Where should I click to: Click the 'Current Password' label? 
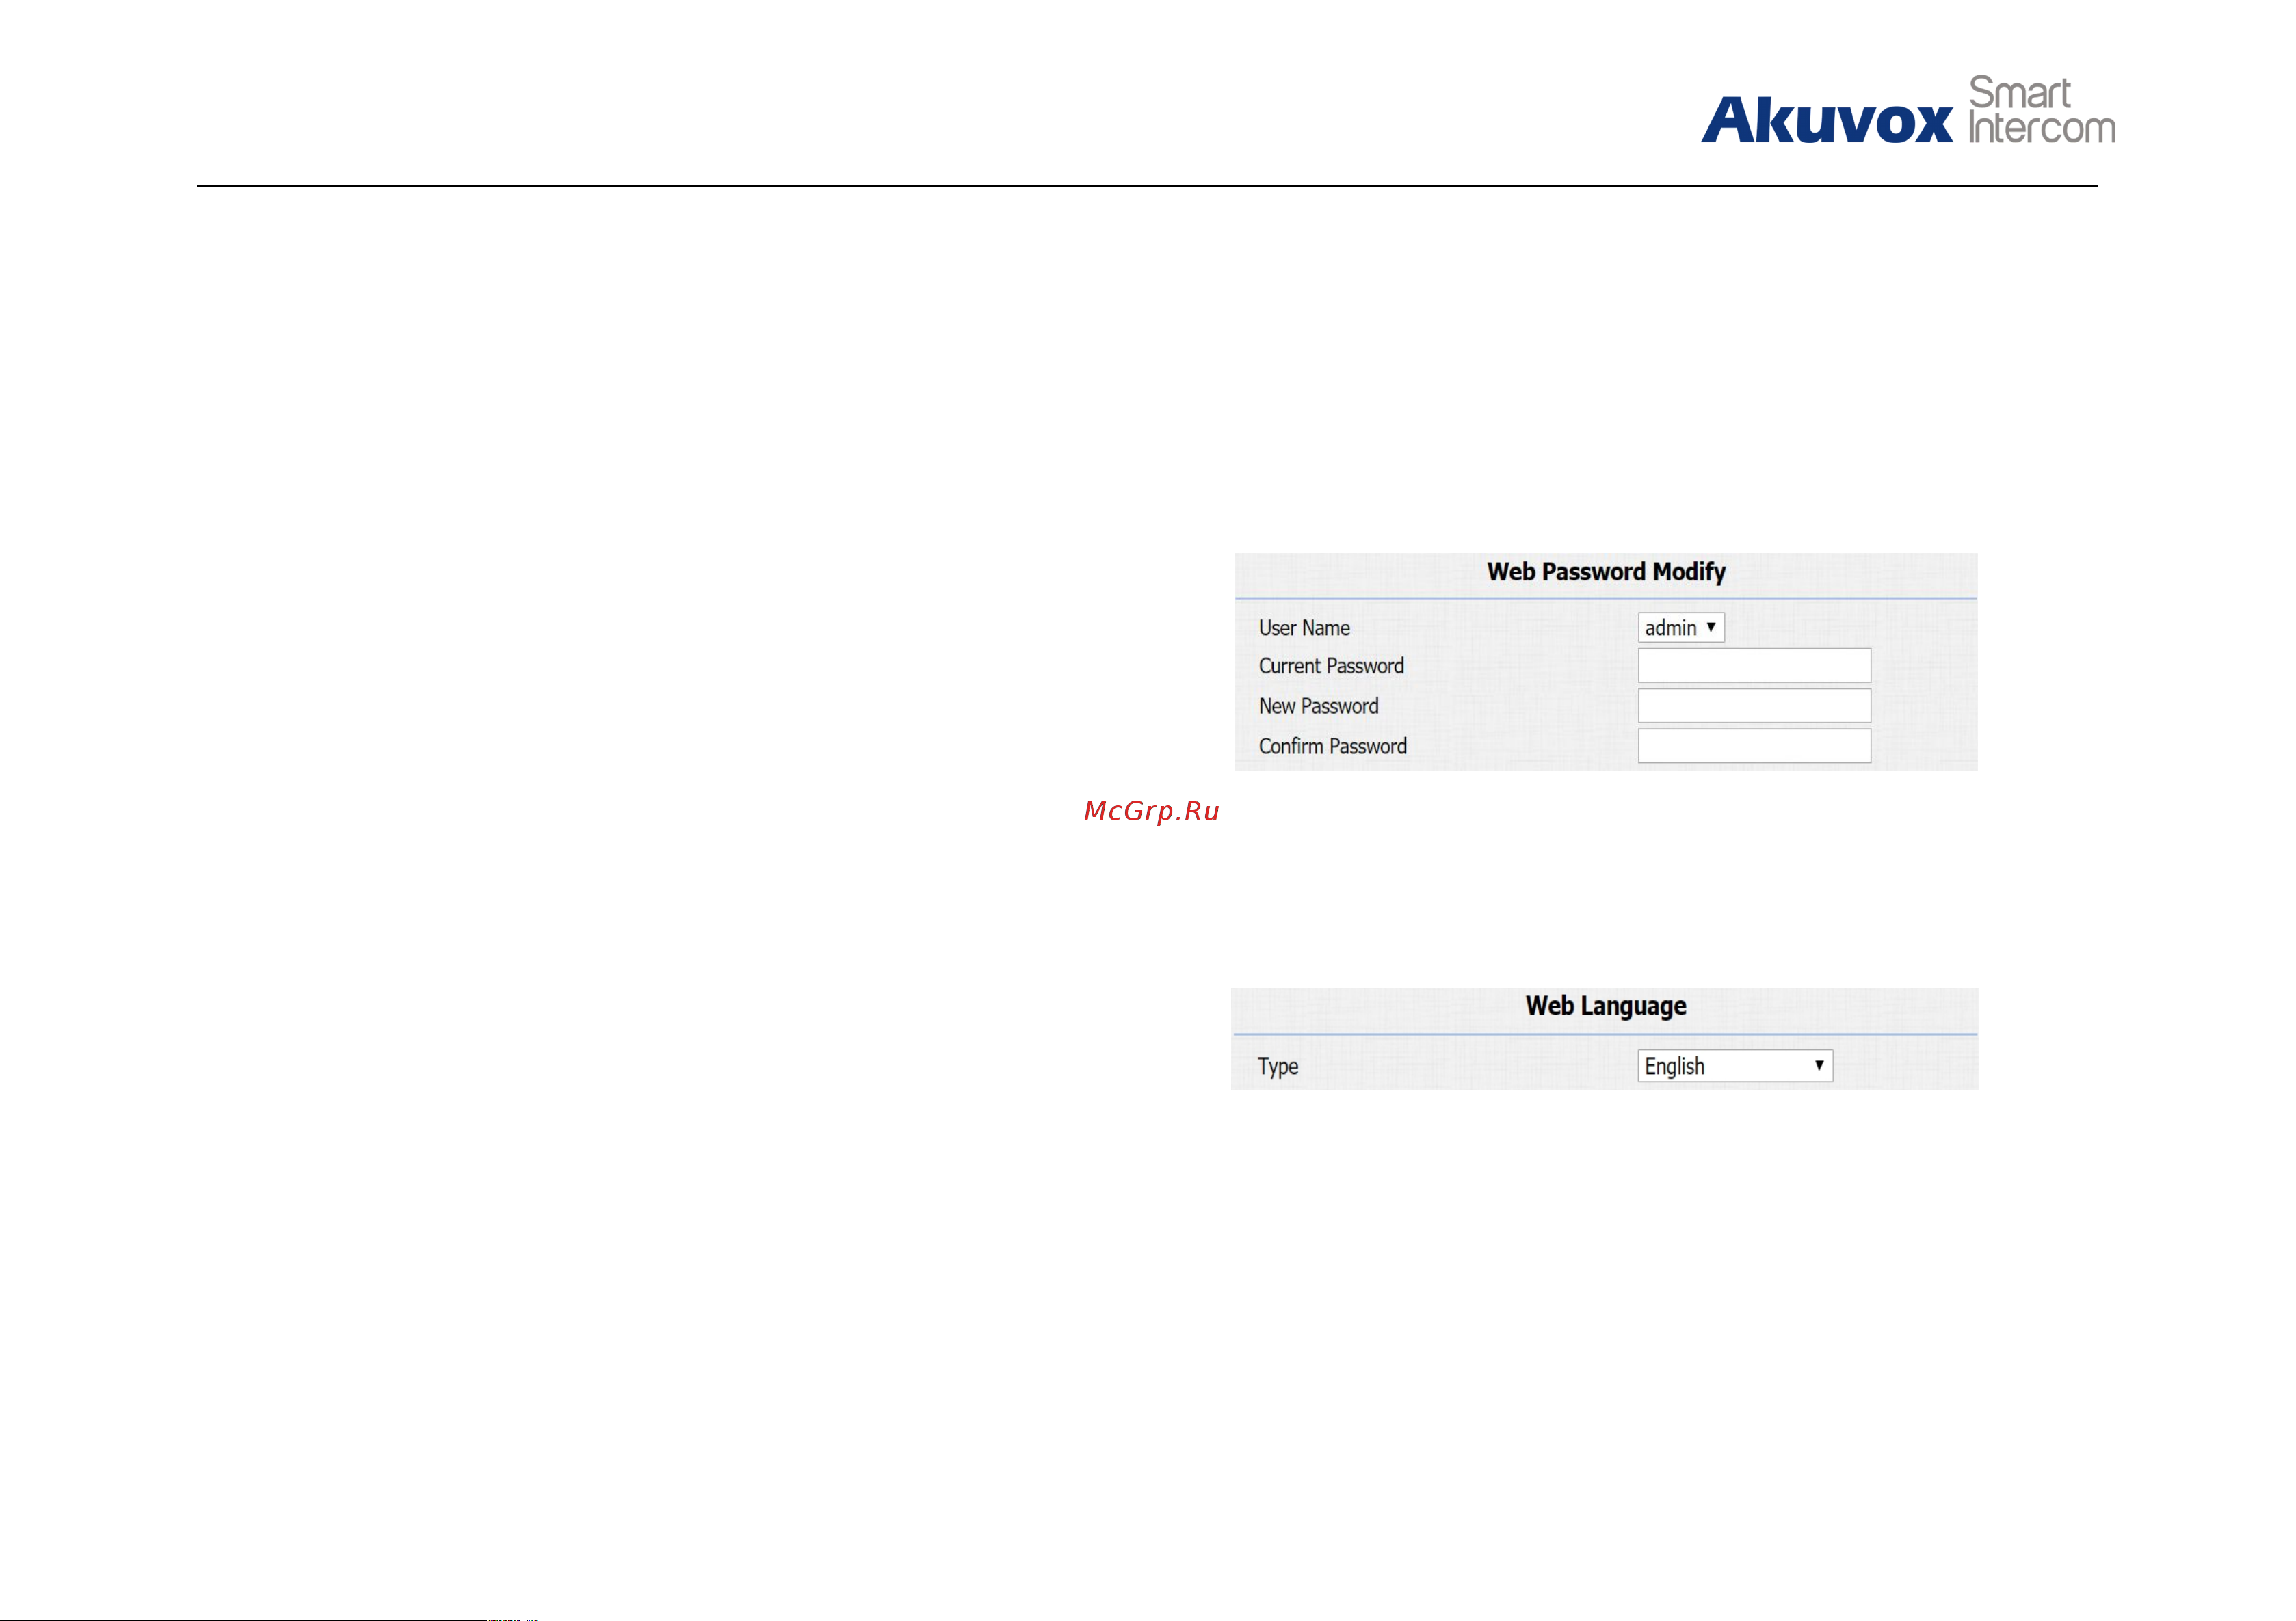[x=1331, y=666]
